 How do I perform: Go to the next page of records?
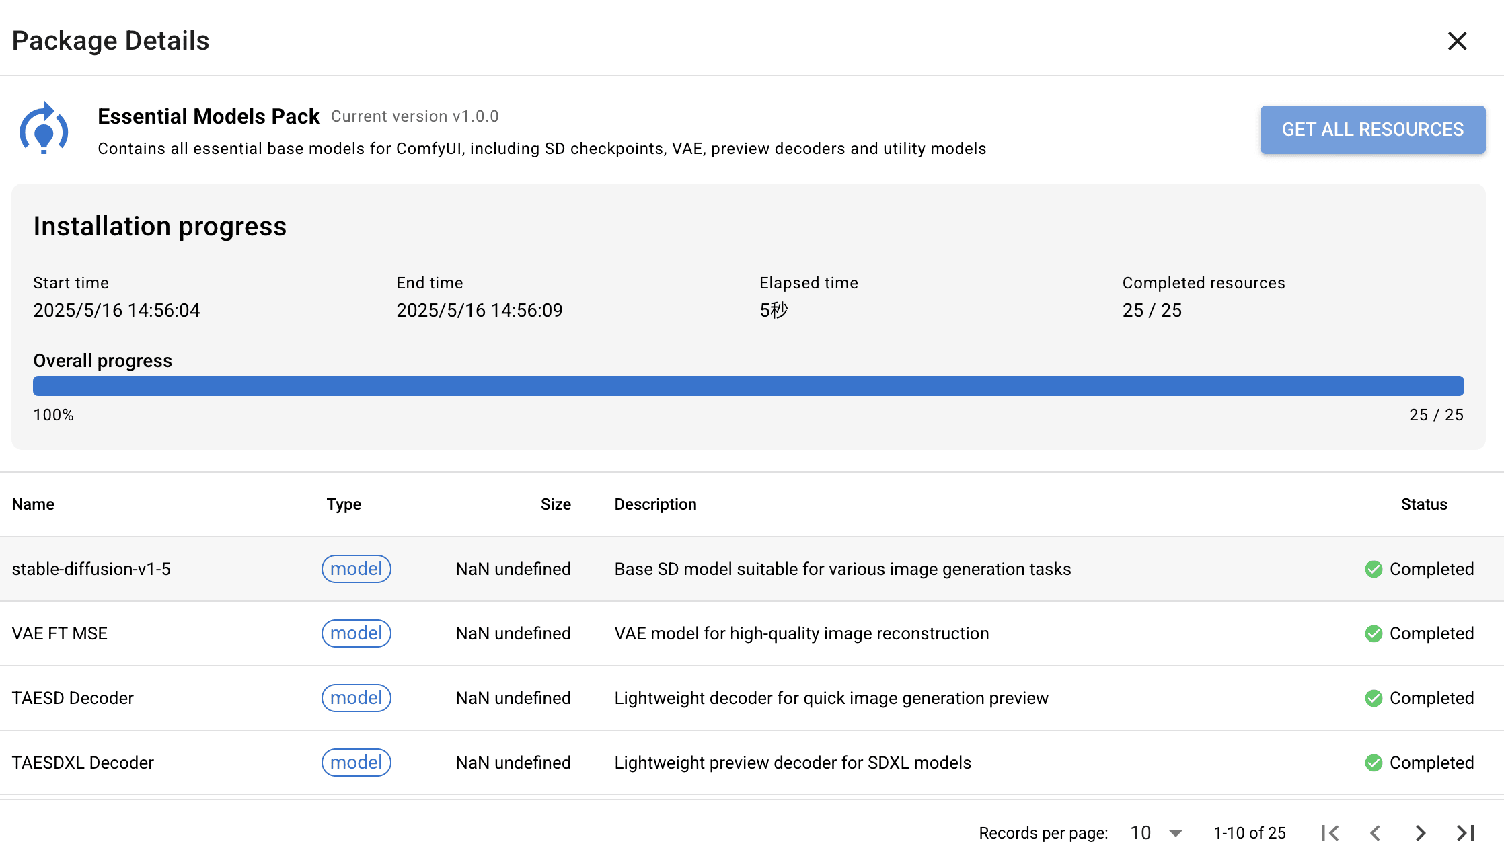[1420, 833]
